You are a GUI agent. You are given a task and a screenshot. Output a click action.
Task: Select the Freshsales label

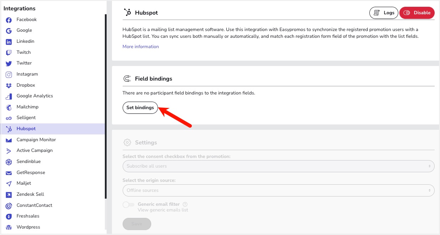click(28, 216)
